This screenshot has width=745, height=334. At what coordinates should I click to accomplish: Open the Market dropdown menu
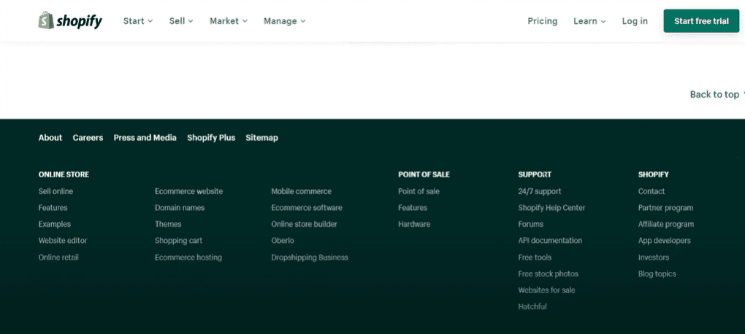click(229, 21)
